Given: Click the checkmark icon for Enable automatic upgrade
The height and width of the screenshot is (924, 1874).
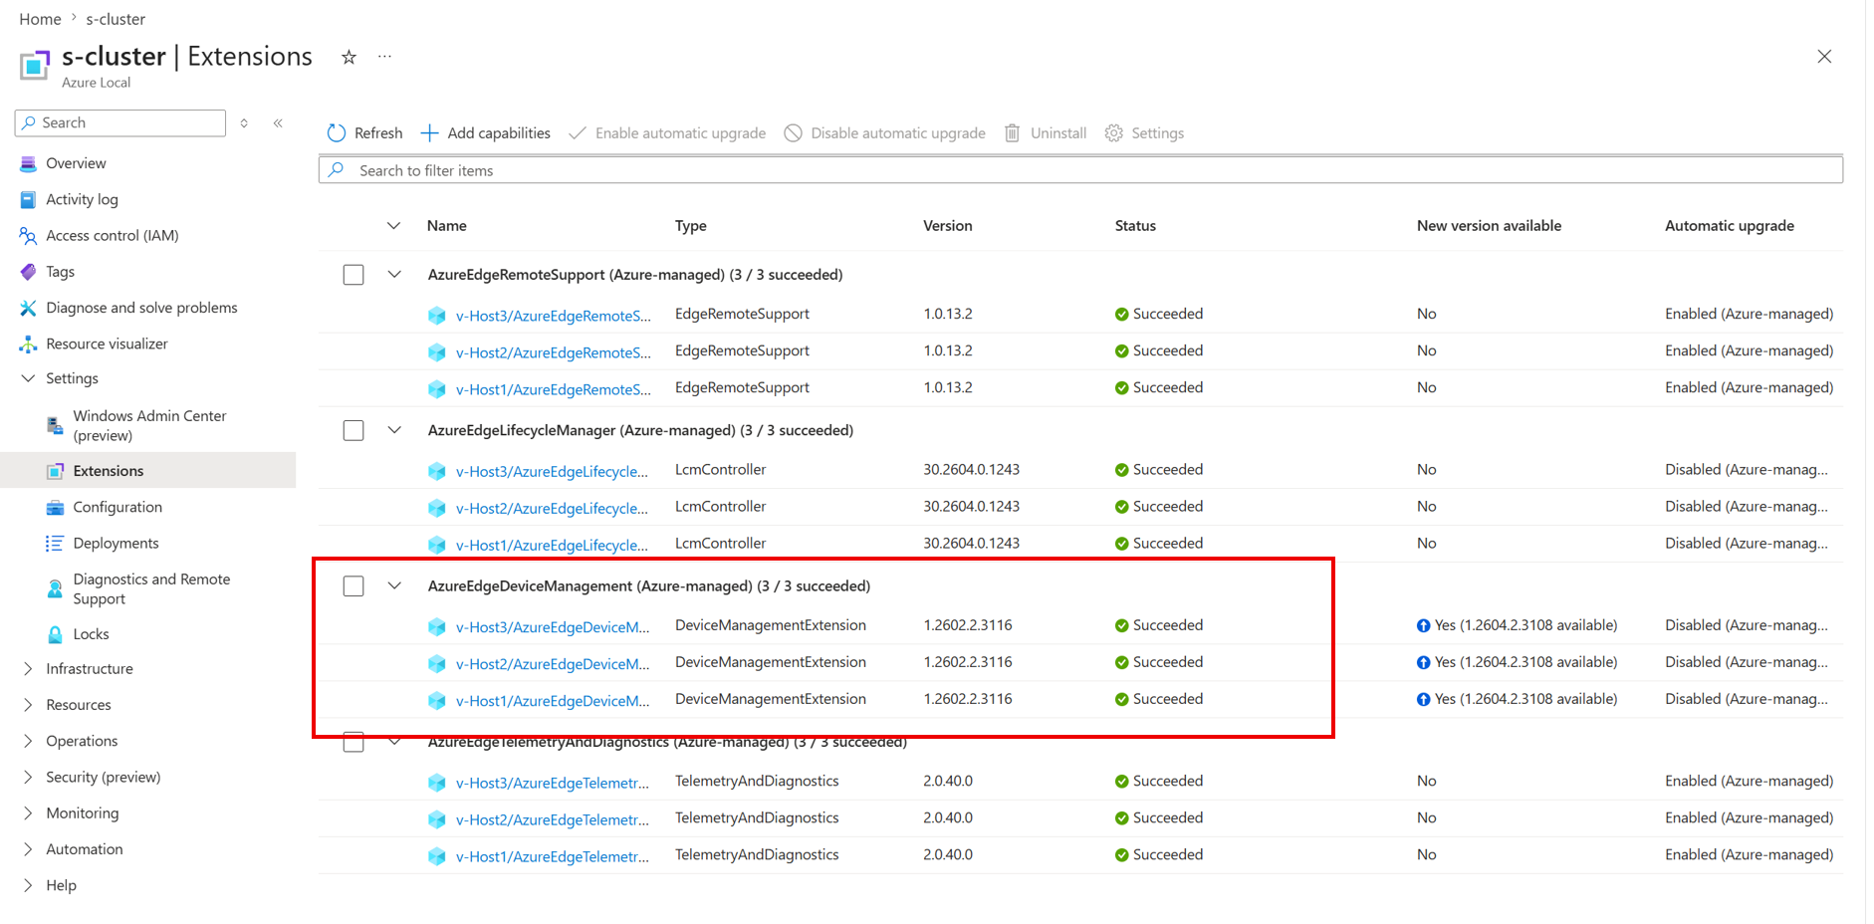Looking at the screenshot, I should [x=578, y=133].
